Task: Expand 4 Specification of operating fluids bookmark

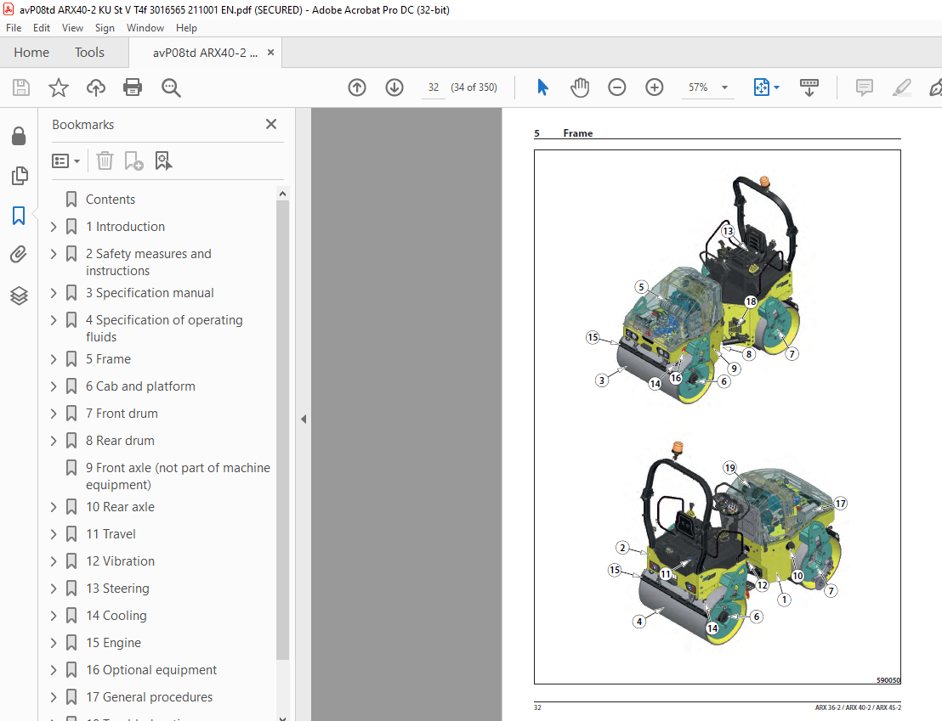Action: coord(54,320)
